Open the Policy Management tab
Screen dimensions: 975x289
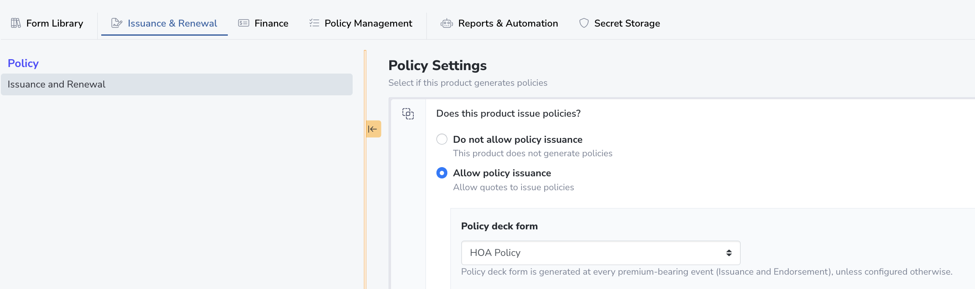click(x=360, y=23)
